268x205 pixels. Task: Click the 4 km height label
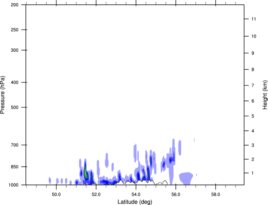(253, 131)
